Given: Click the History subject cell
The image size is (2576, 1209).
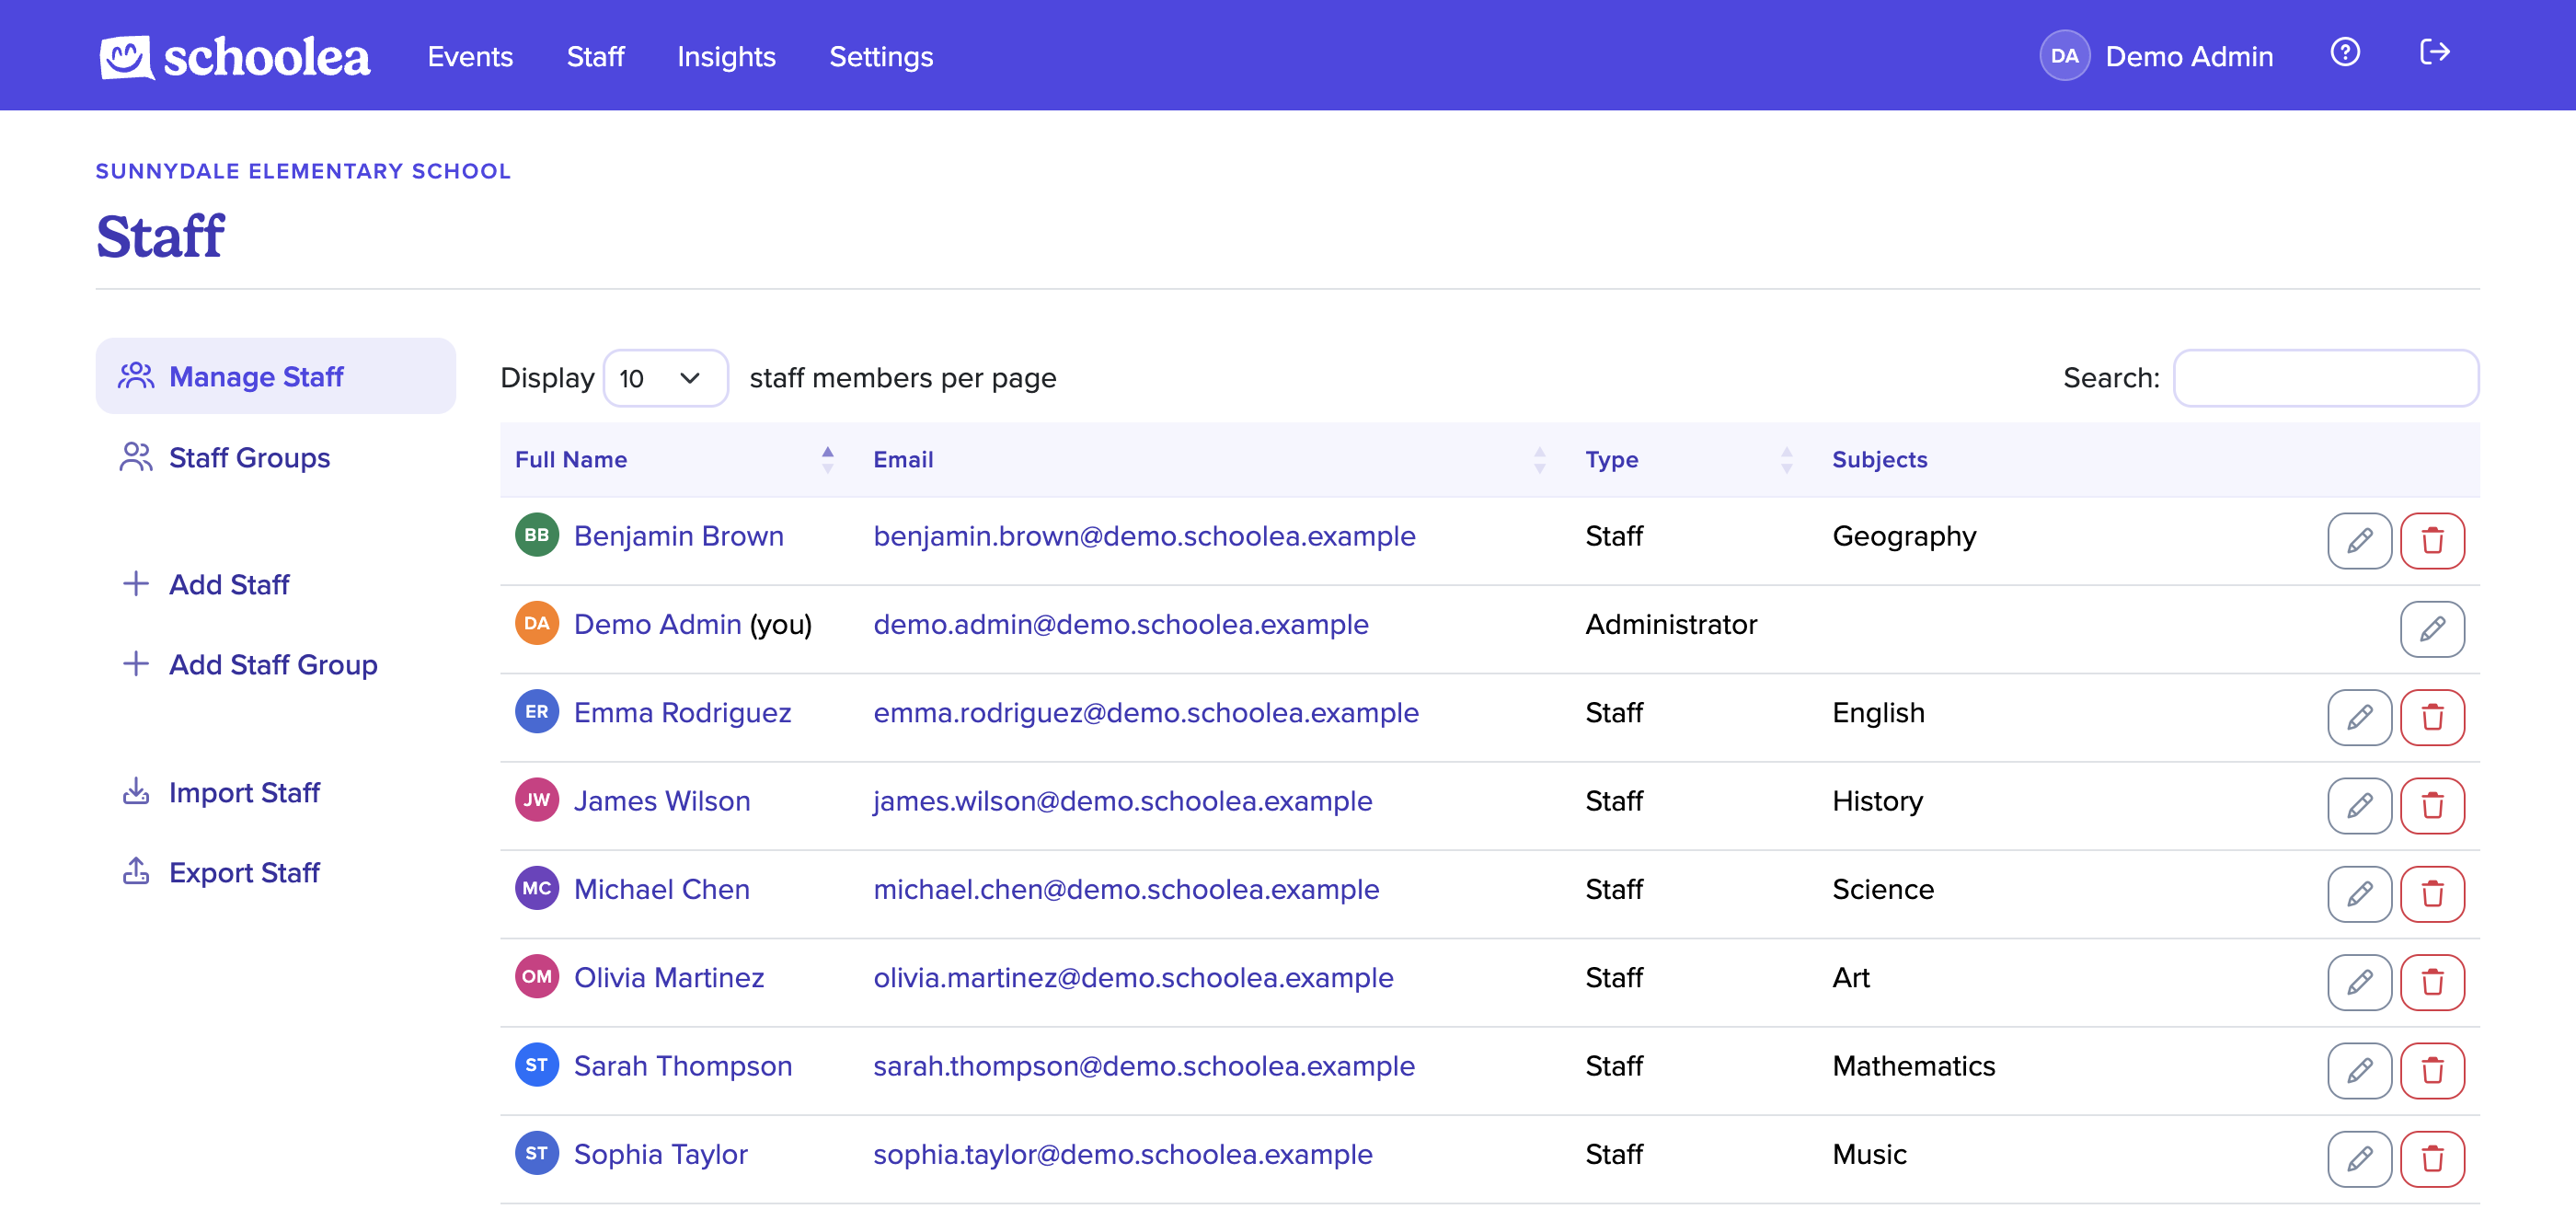Looking at the screenshot, I should (1877, 801).
